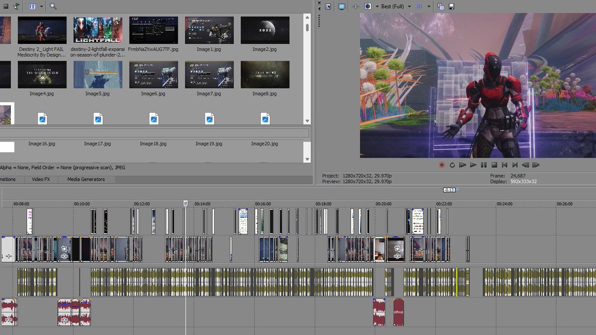Click the 00:20:00 mark on timeline ruler
The width and height of the screenshot is (596, 335).
click(384, 204)
